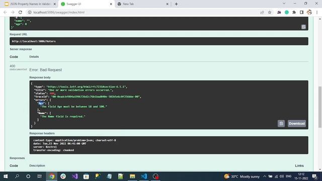Open the JA browser extension
Image resolution: width=322 pixels, height=181 pixels.
279,12
